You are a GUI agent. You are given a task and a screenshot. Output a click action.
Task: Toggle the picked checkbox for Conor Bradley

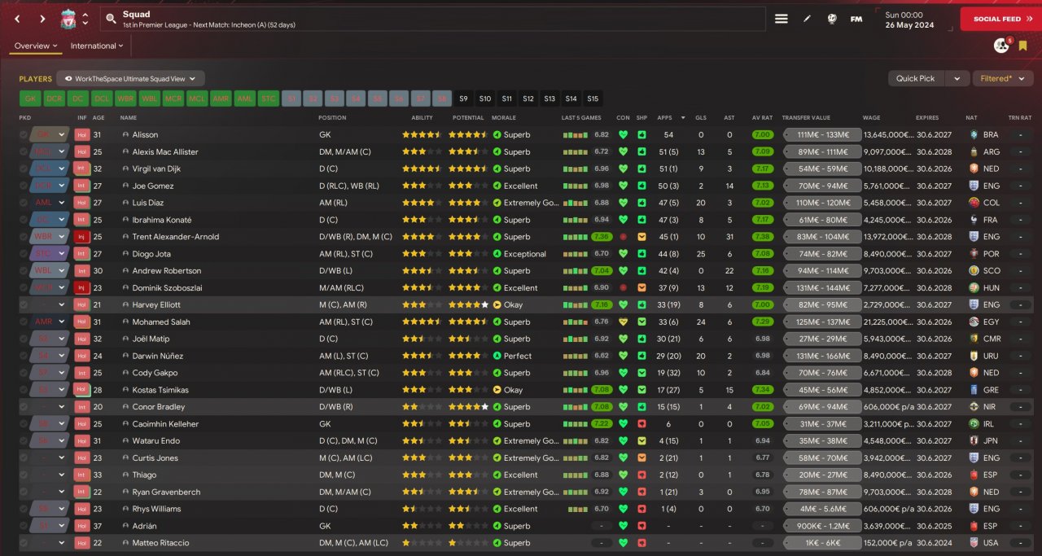pos(24,407)
